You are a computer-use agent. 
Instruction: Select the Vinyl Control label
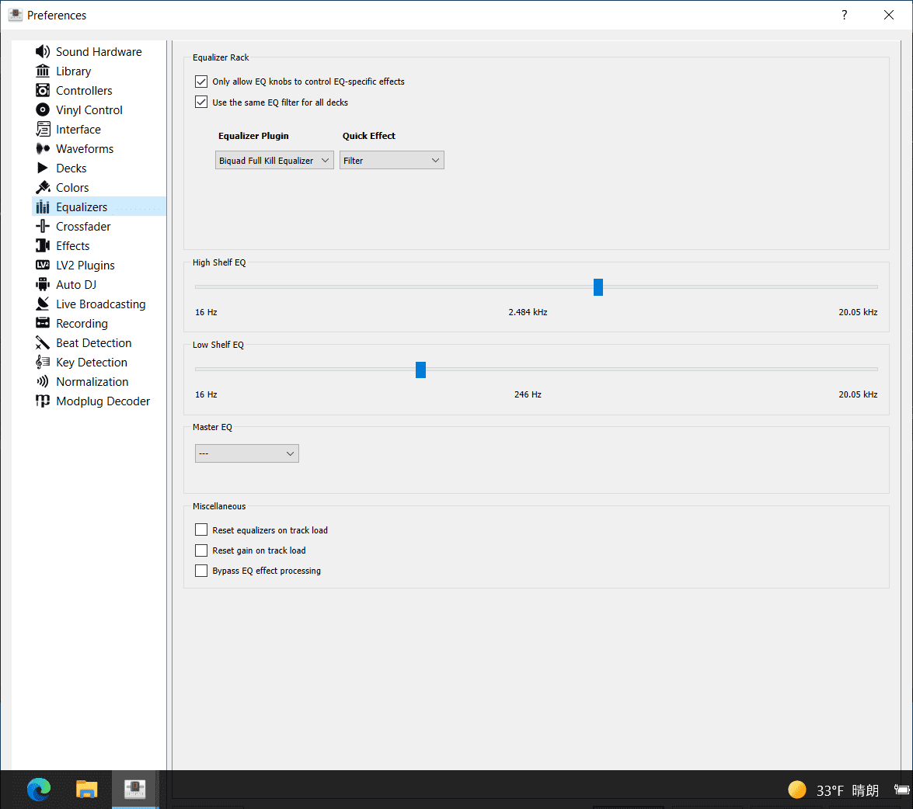pyautogui.click(x=89, y=110)
